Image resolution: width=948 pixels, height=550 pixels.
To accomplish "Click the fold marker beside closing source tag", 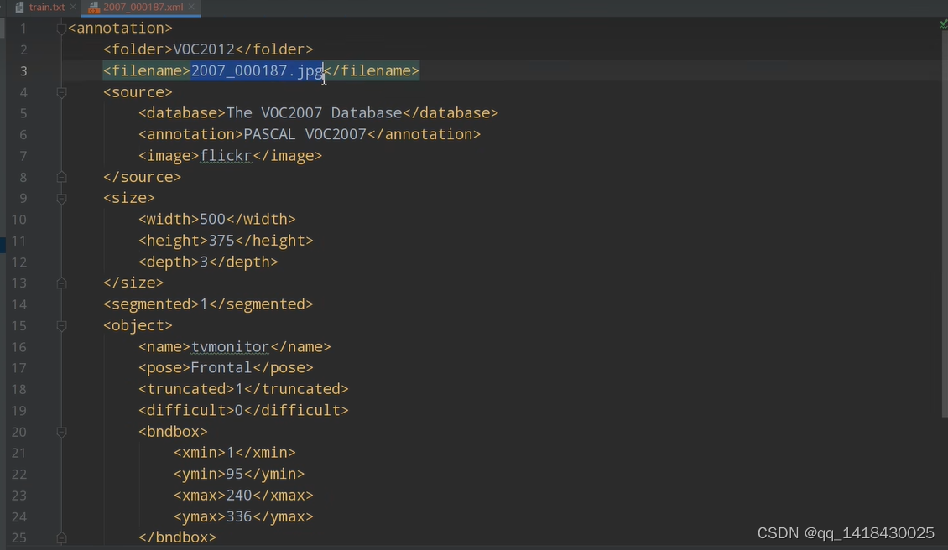I will click(x=60, y=177).
